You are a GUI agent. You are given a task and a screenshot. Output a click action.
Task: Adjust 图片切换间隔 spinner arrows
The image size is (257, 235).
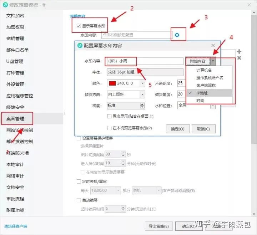(x=123, y=154)
